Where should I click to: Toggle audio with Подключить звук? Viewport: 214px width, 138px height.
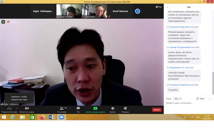click(9, 108)
